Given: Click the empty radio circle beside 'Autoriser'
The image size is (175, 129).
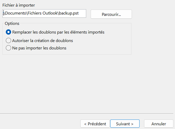Looking at the screenshot, I should [8, 41].
